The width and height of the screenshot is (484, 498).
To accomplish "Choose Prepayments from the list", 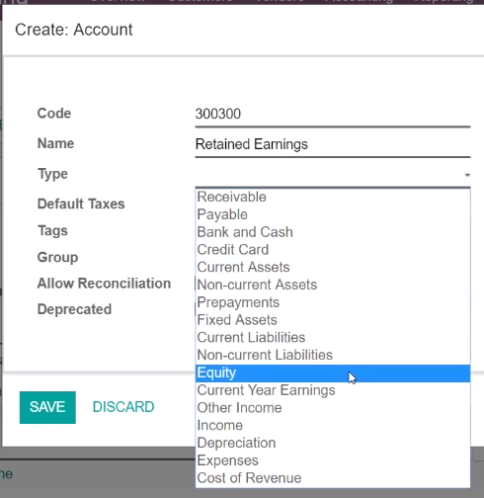I will (x=333, y=302).
